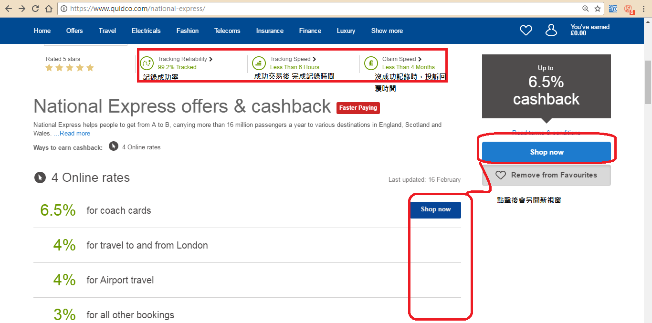
Task: Open the Offers navigation item
Action: click(x=74, y=31)
